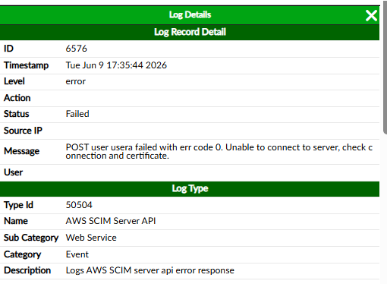Click the Description field label

coord(27,270)
